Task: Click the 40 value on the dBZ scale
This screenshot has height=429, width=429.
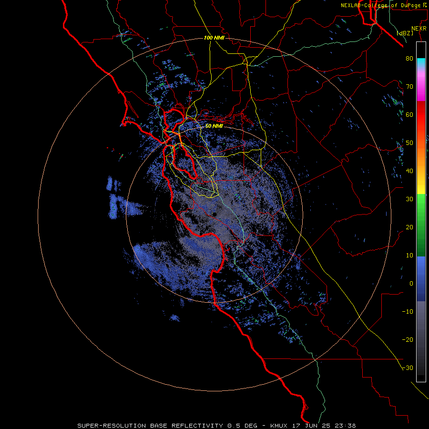Action: 409,171
